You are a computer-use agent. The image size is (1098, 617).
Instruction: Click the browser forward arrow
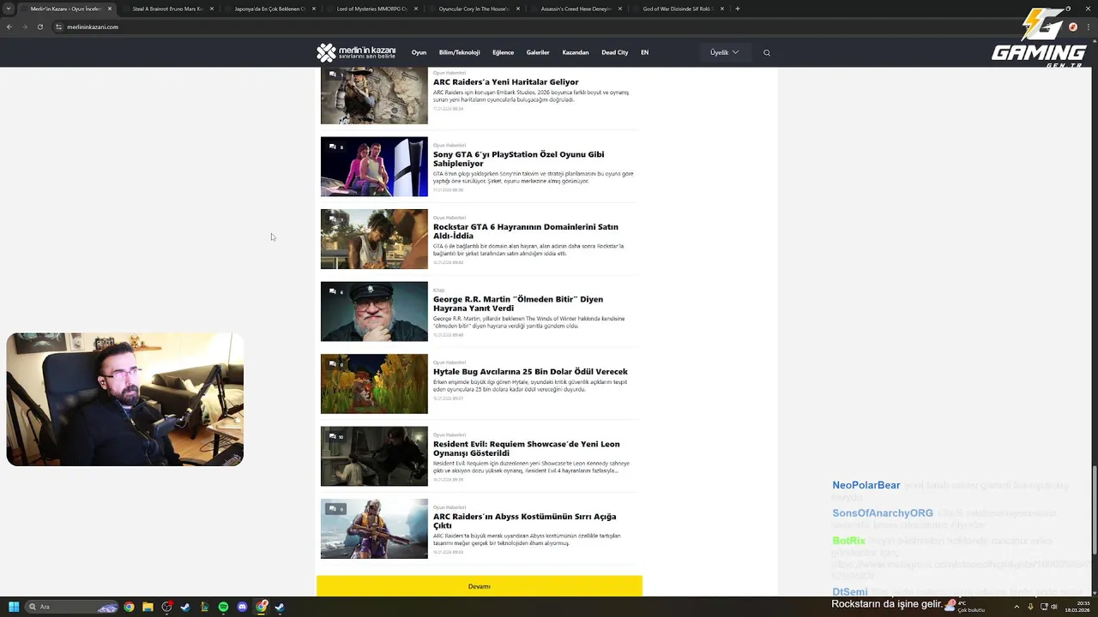24,27
